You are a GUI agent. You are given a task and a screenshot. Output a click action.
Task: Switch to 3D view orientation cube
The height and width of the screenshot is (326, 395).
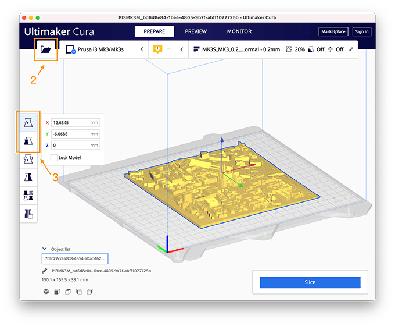tap(46, 292)
